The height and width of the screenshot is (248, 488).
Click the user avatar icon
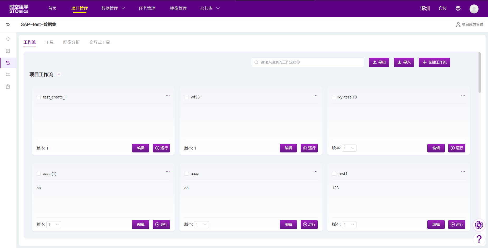coord(474,9)
